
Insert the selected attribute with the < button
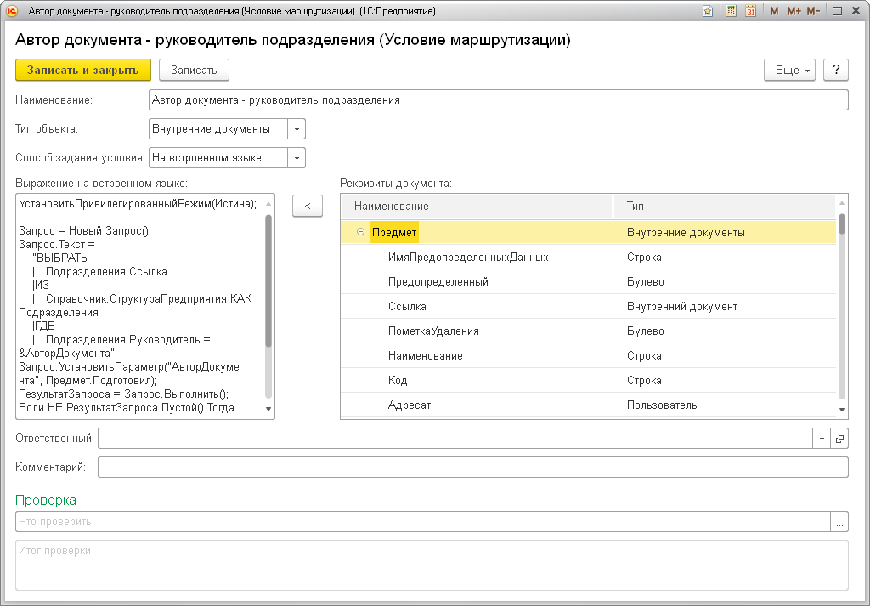click(x=308, y=206)
